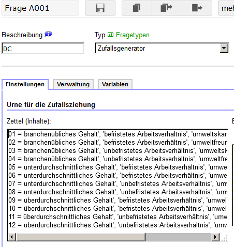Switch to the Variablen tab

click(115, 84)
